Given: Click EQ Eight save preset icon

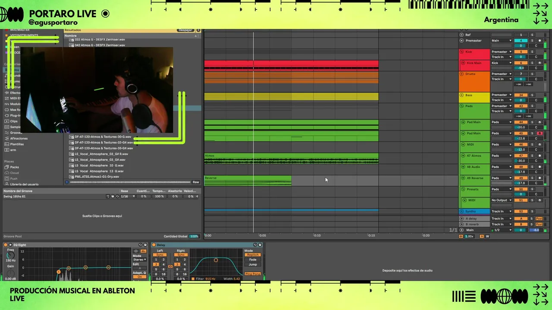Looking at the screenshot, I should pyautogui.click(x=145, y=245).
